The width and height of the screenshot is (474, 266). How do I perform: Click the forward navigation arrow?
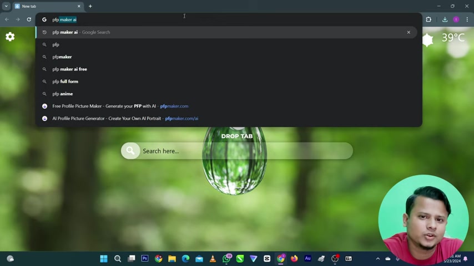pos(18,19)
